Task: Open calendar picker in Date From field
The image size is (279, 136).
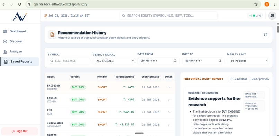Action: click(x=175, y=61)
